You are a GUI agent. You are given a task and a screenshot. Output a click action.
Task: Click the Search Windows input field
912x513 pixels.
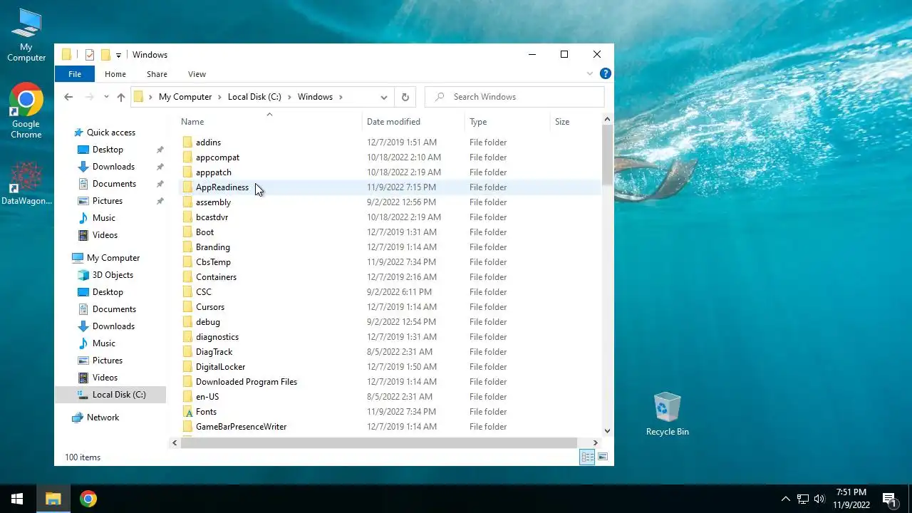pos(514,97)
